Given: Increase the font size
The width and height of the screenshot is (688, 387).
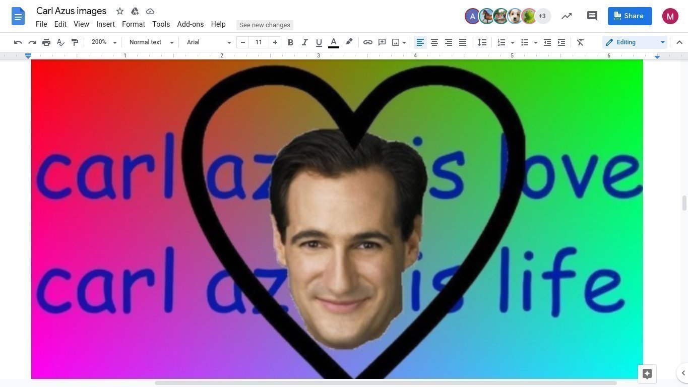Looking at the screenshot, I should [275, 42].
